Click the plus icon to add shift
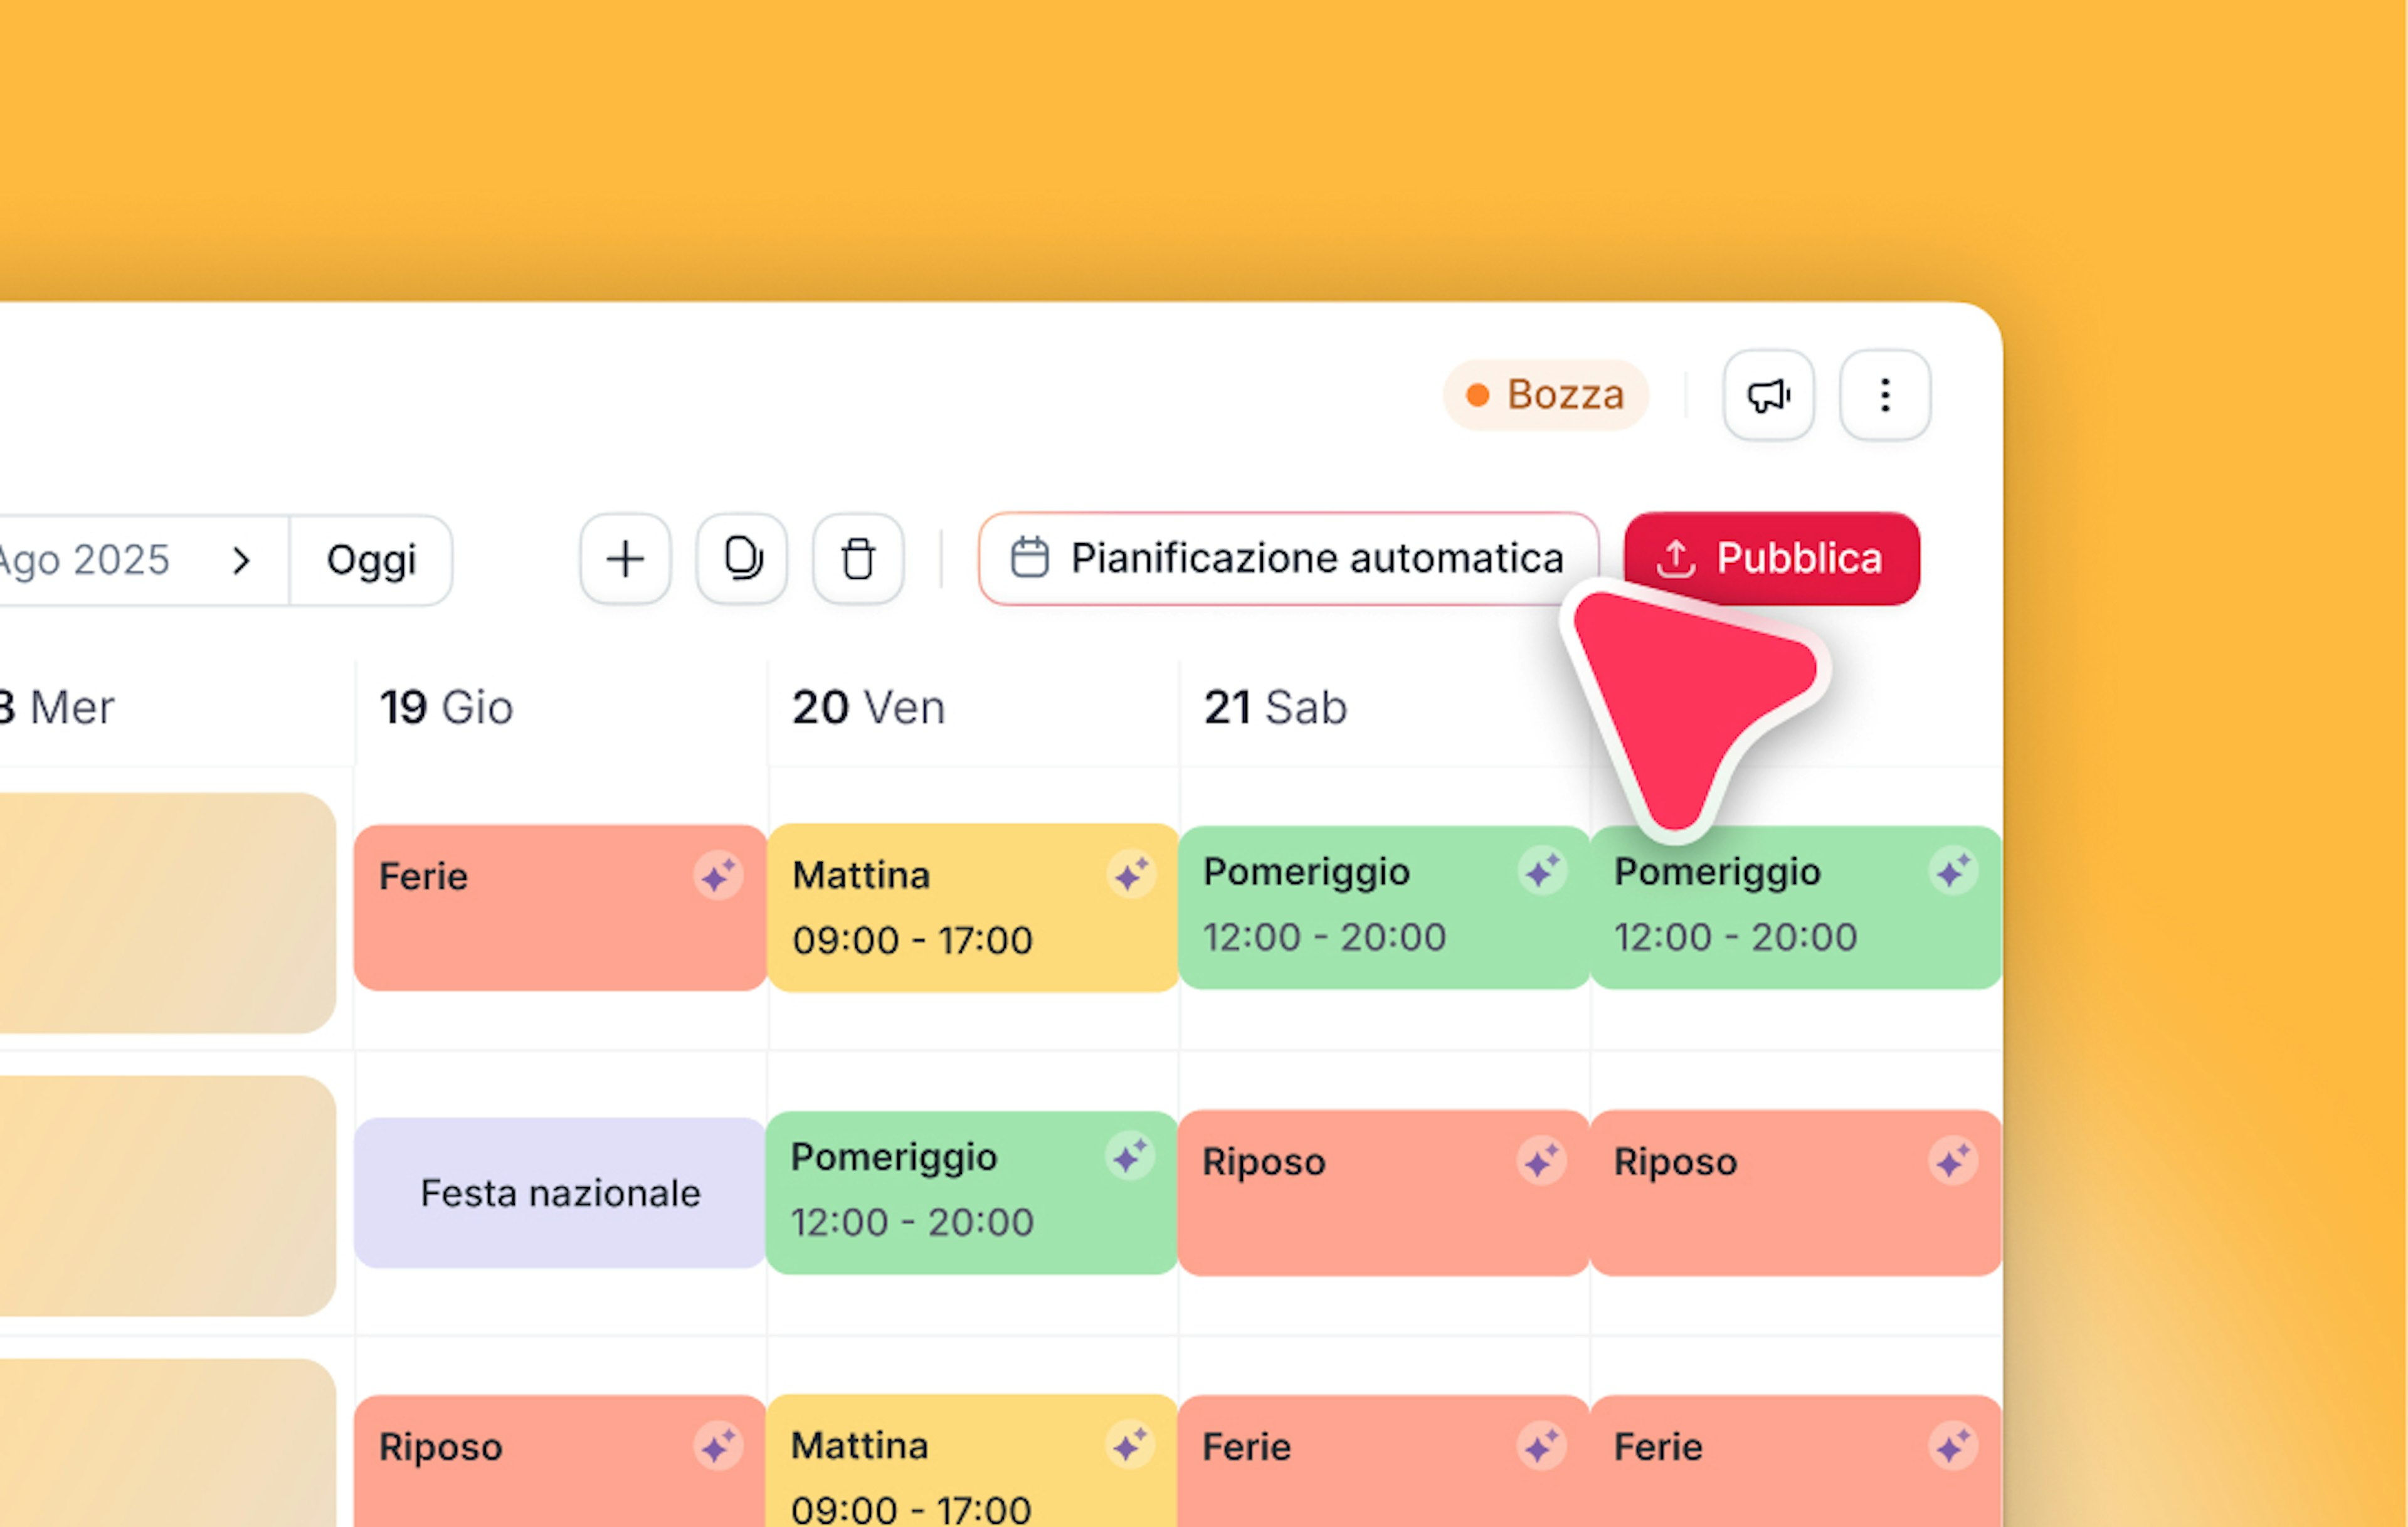Image resolution: width=2408 pixels, height=1527 pixels. tap(625, 559)
